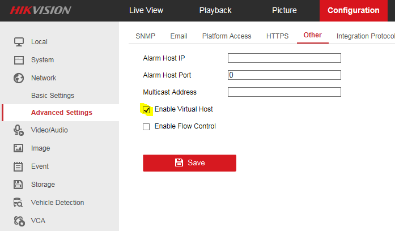This screenshot has height=231, width=395.
Task: Select Advanced Settings in the sidebar
Action: click(x=61, y=113)
